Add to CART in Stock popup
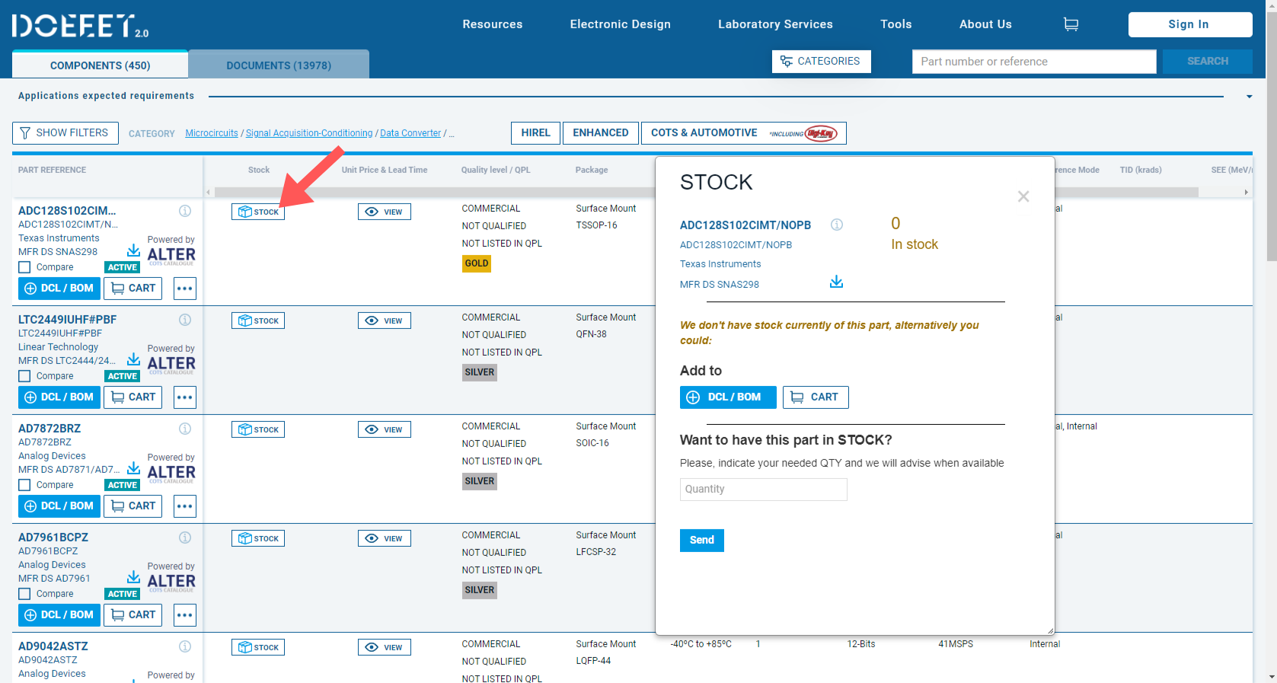 tap(816, 397)
